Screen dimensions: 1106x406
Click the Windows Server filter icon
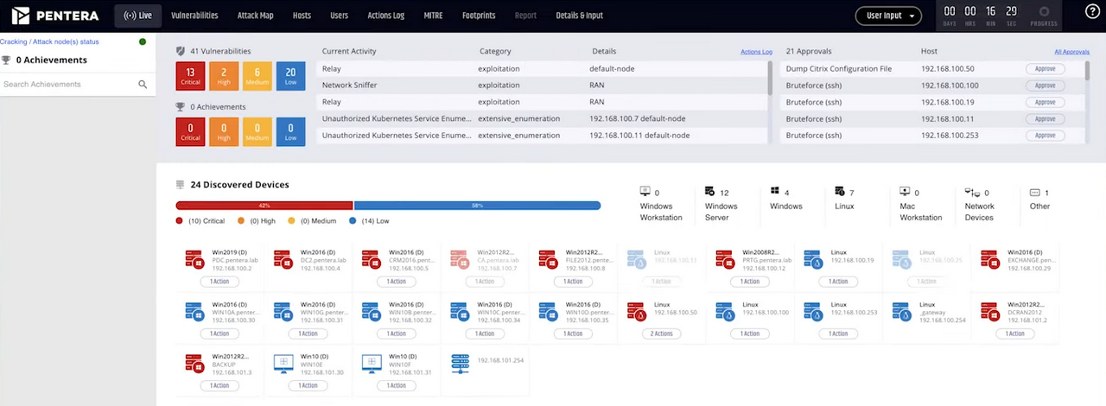[x=709, y=192]
